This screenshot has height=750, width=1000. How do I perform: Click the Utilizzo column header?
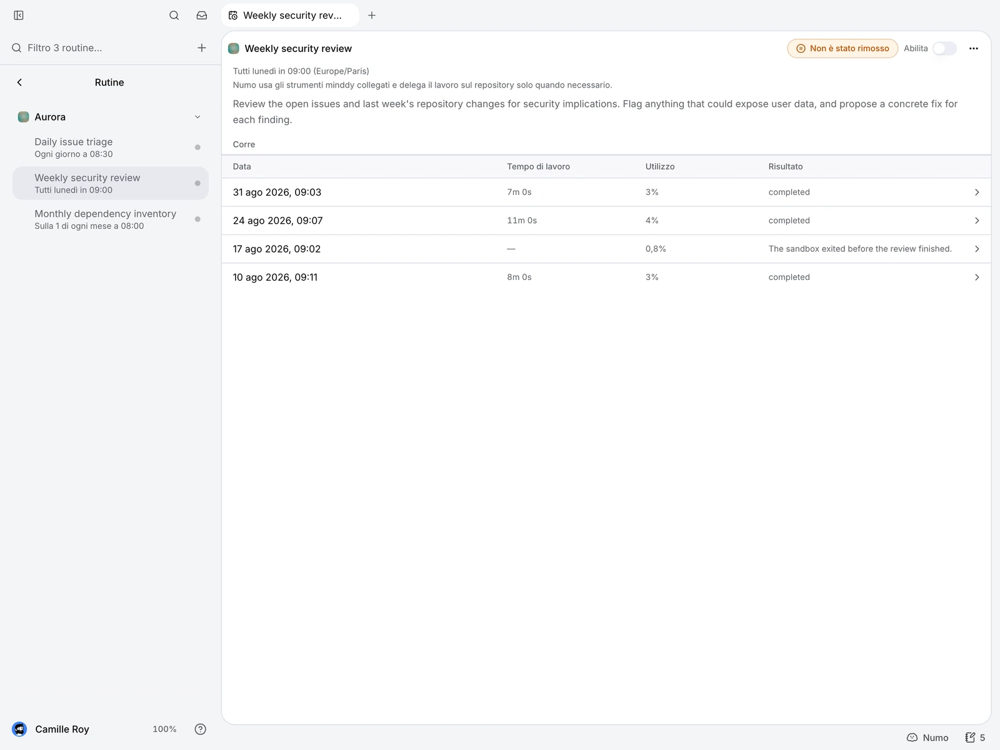[x=660, y=166]
